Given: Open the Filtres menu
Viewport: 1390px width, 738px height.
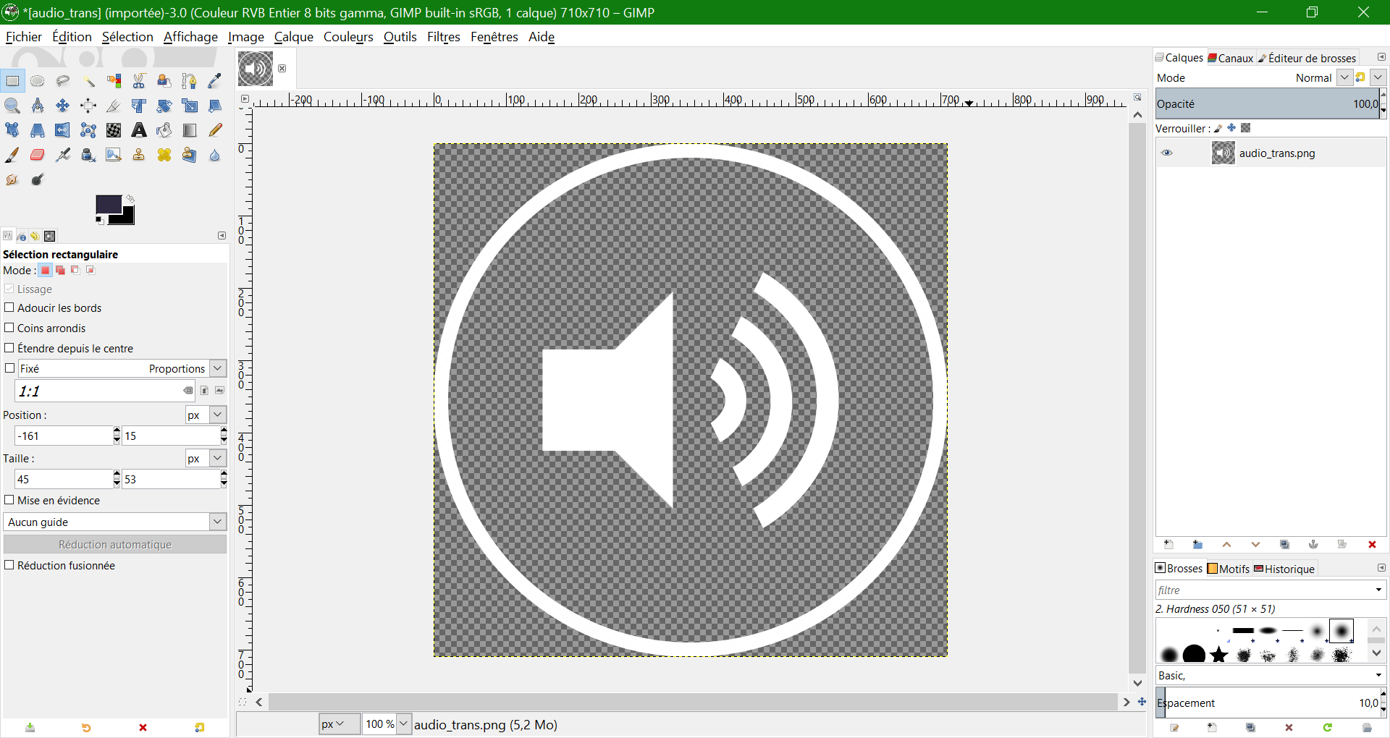Looking at the screenshot, I should [443, 37].
